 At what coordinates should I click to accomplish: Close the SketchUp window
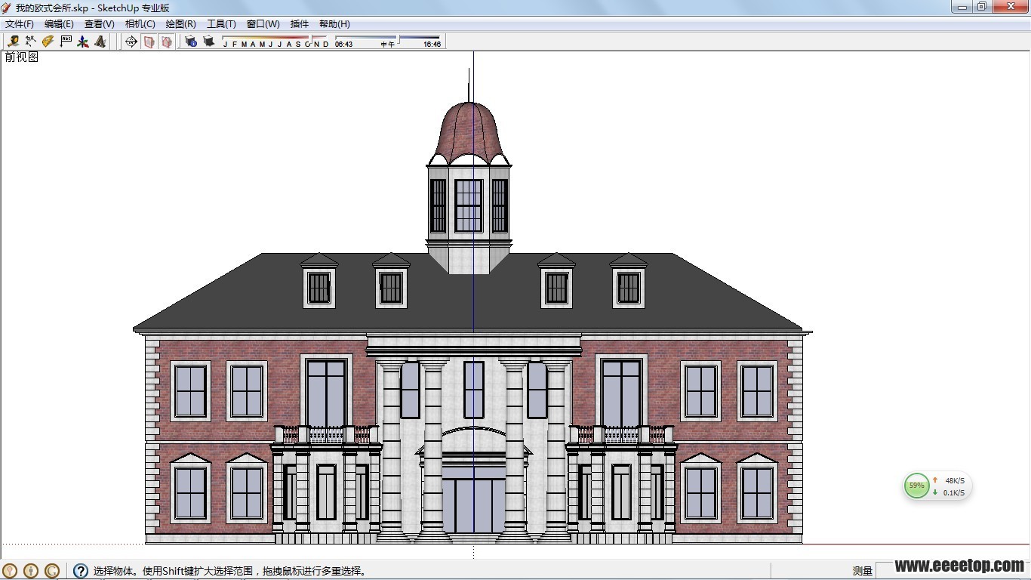[1010, 7]
